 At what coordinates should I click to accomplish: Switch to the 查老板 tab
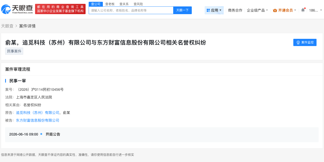pos(110,4)
